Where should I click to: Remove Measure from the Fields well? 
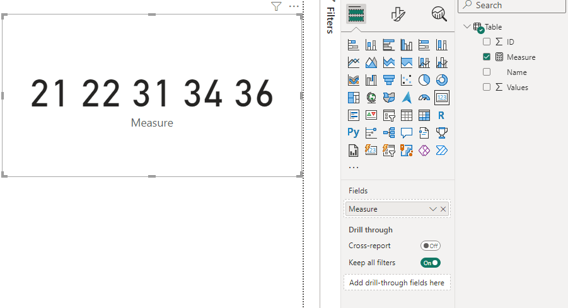pyautogui.click(x=443, y=209)
